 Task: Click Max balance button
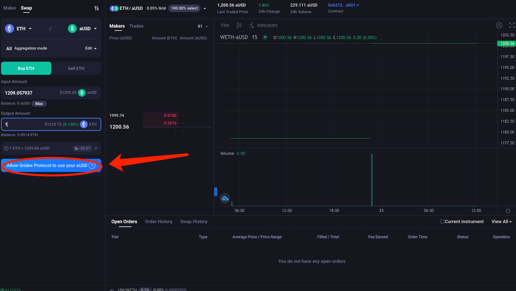[39, 104]
